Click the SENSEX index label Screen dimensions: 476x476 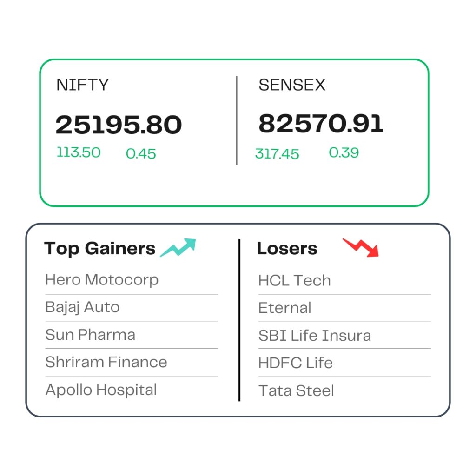tap(292, 85)
